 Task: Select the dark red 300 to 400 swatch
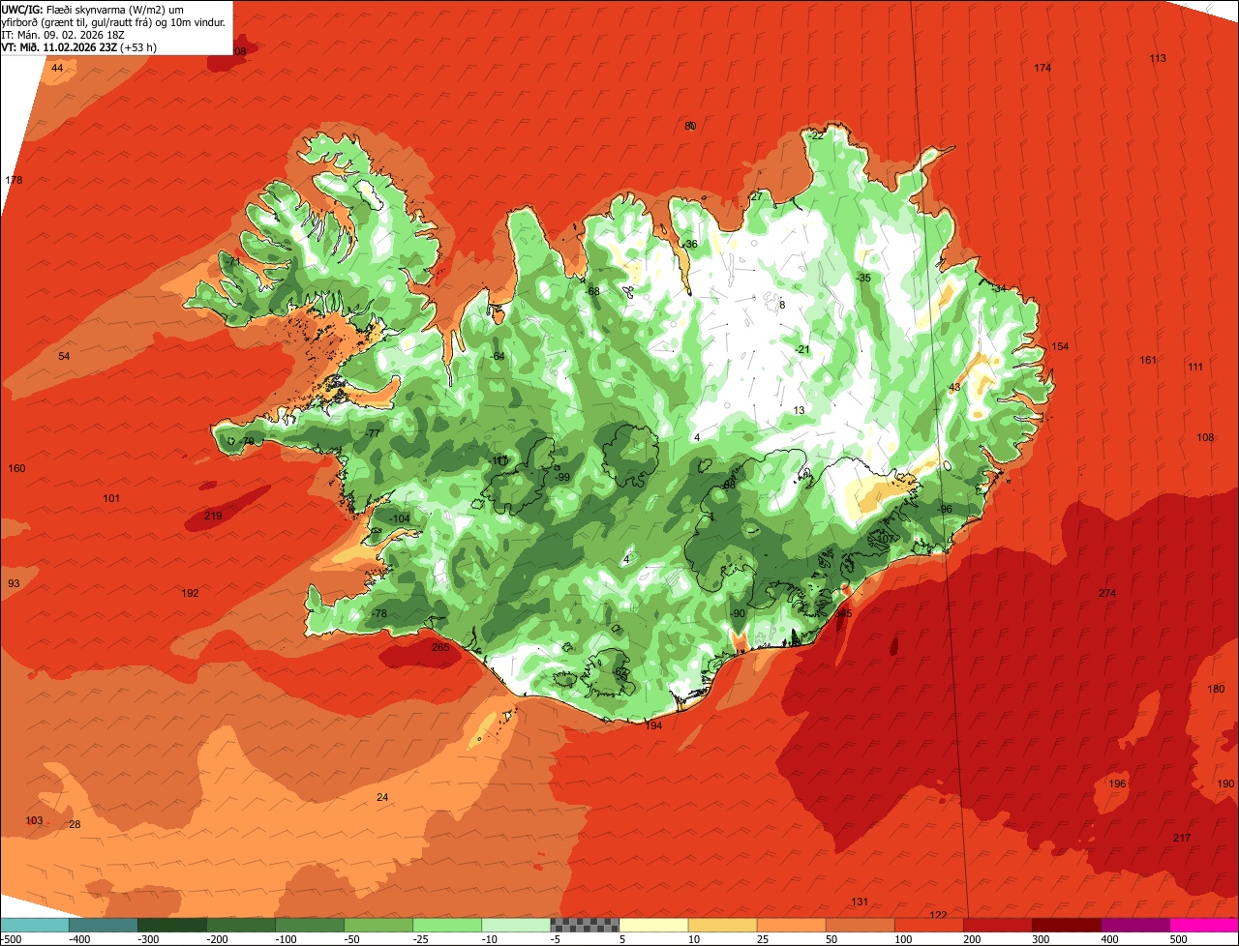click(1066, 925)
